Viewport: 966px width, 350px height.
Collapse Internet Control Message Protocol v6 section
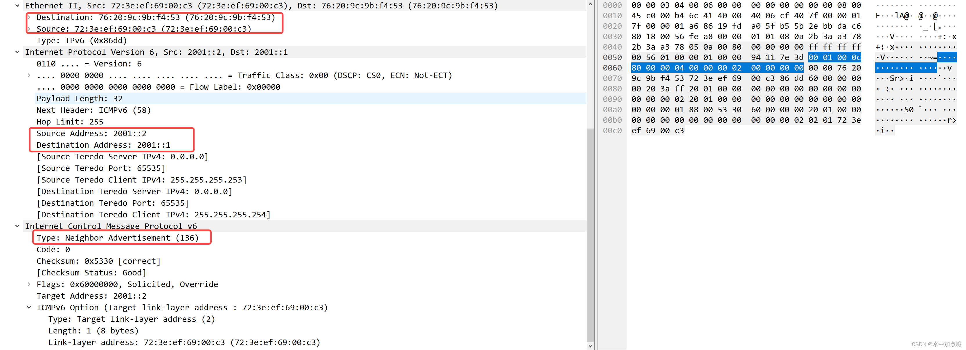(x=17, y=226)
